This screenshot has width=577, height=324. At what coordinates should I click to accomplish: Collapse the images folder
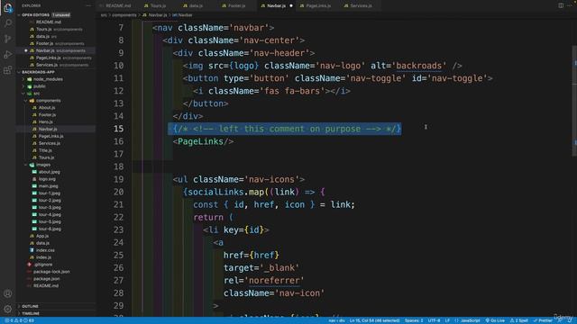click(x=26, y=165)
